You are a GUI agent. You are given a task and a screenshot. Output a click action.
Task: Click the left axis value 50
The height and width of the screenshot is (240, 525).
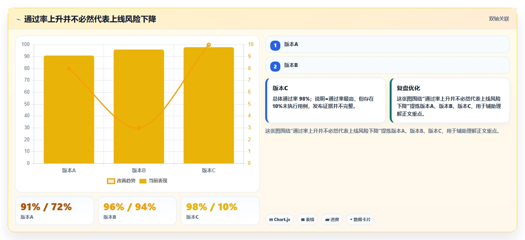click(27, 104)
